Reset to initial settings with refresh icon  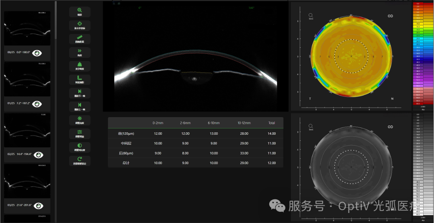click(x=80, y=160)
